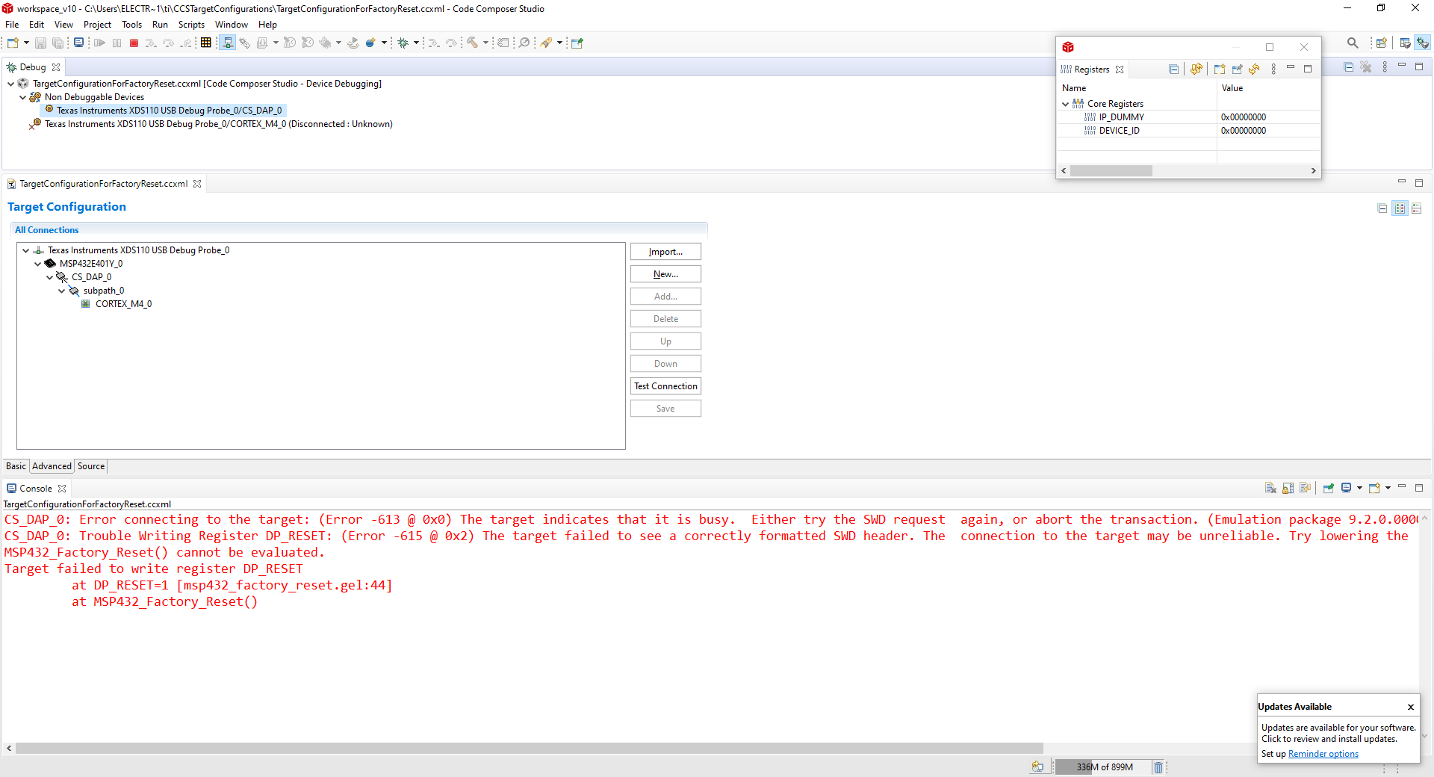
Task: Open the Run menu
Action: point(160,25)
